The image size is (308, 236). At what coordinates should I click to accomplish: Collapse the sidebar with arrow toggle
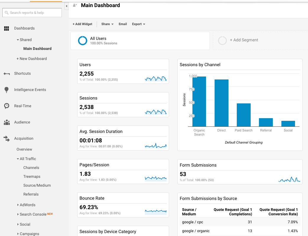[67, 6]
